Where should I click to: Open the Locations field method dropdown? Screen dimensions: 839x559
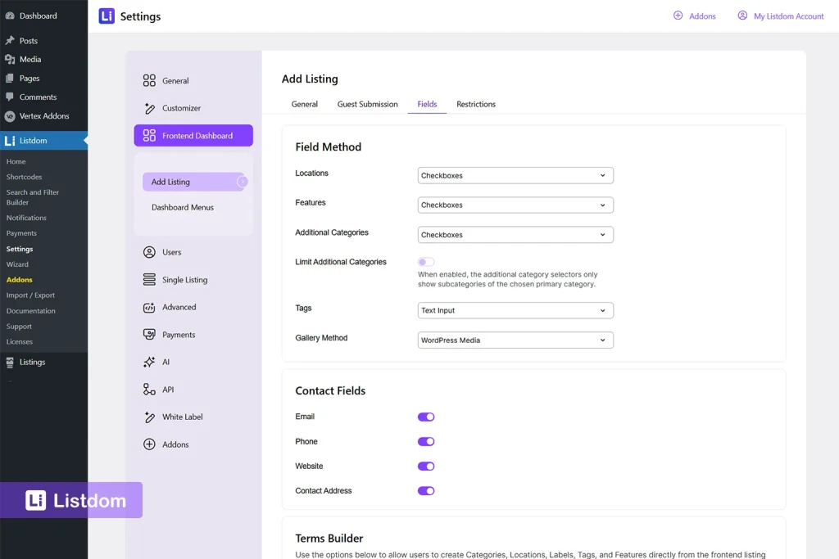point(515,175)
